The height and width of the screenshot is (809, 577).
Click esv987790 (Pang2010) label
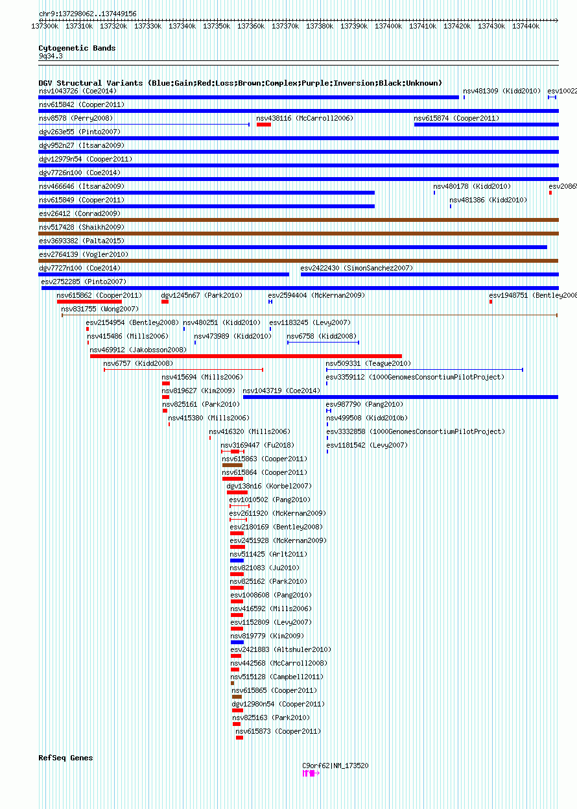(364, 404)
